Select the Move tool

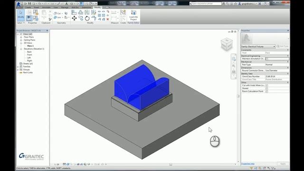point(74,19)
